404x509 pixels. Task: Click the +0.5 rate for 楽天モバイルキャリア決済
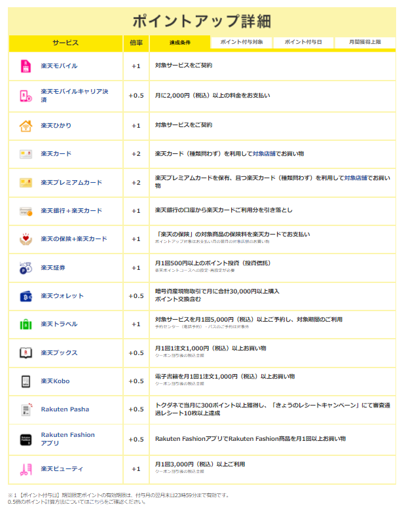tap(136, 96)
